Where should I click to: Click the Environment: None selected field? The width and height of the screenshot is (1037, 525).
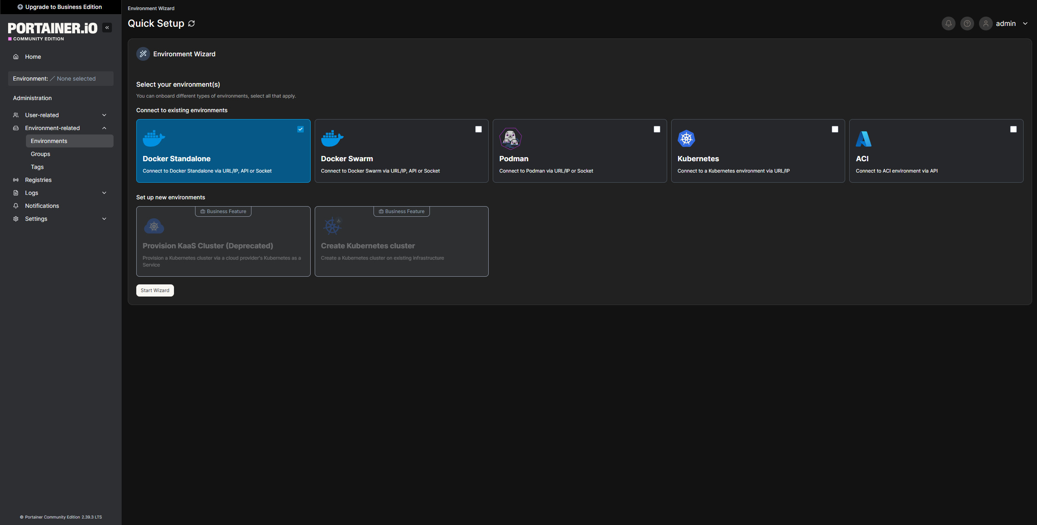coord(61,79)
